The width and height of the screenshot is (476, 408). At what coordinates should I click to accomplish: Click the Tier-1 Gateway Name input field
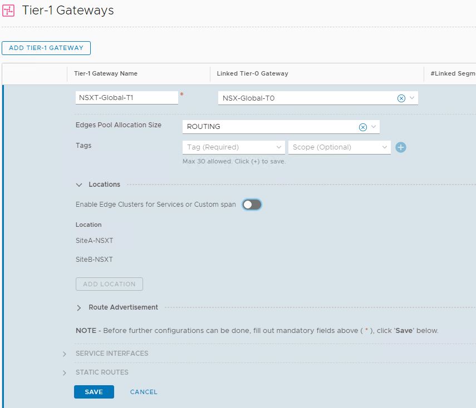[x=126, y=98]
